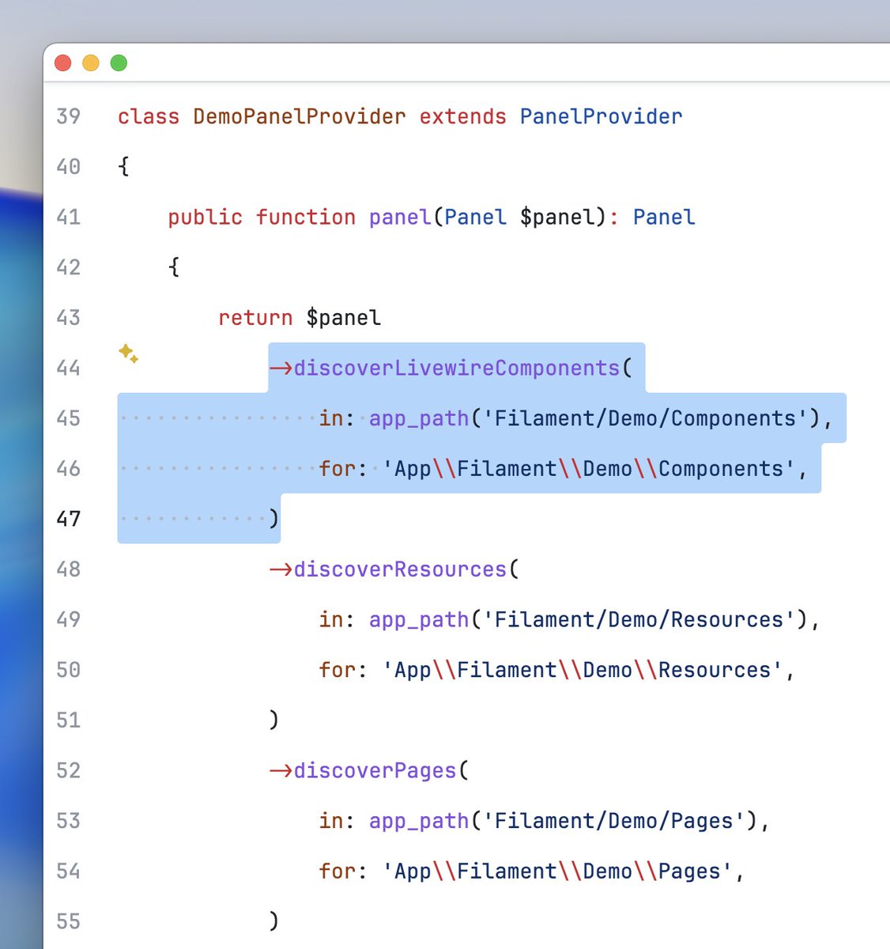Click line number 43 in the gutter
Image resolution: width=890 pixels, height=949 pixels.
click(x=69, y=318)
